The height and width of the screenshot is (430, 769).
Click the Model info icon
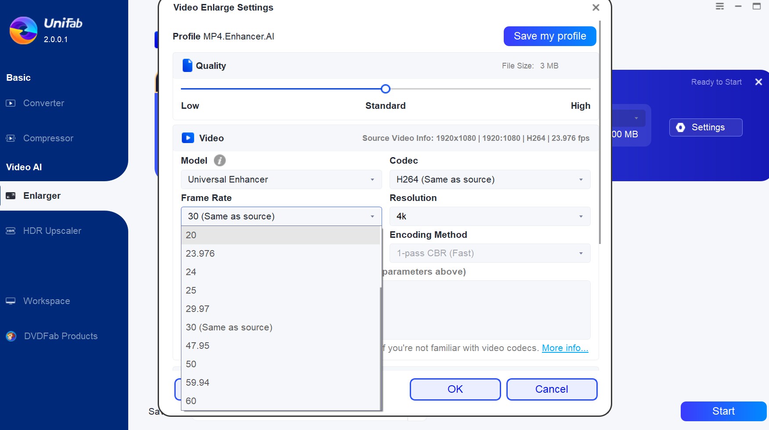point(219,161)
